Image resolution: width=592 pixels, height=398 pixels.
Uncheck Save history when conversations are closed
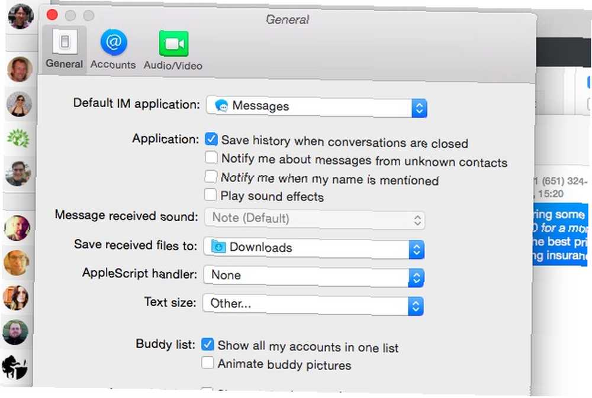(x=211, y=139)
